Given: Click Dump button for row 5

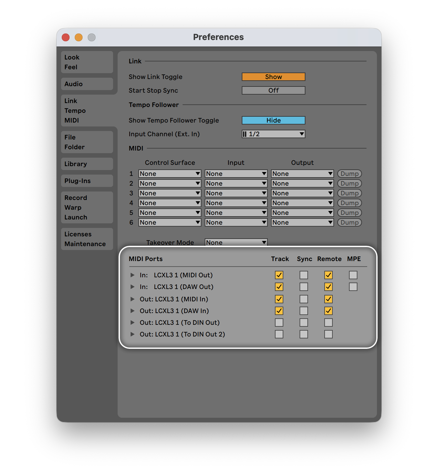Looking at the screenshot, I should (x=350, y=213).
